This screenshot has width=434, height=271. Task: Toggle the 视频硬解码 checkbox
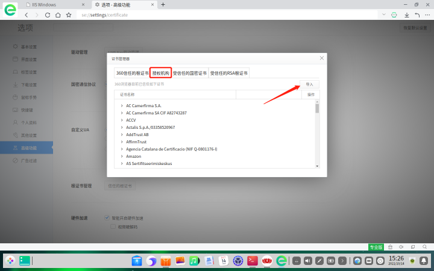point(113,226)
